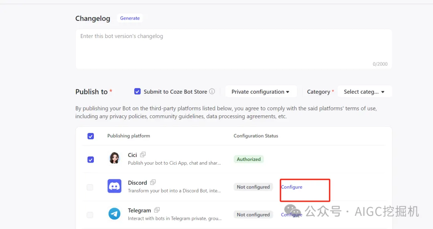Click the Generate changelog button

[130, 18]
